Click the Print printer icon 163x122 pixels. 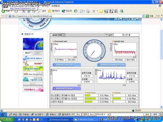(x=88, y=11)
